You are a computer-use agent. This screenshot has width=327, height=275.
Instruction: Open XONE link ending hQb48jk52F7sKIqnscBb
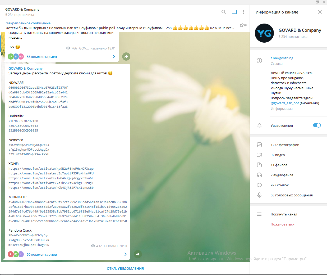pos(51,188)
